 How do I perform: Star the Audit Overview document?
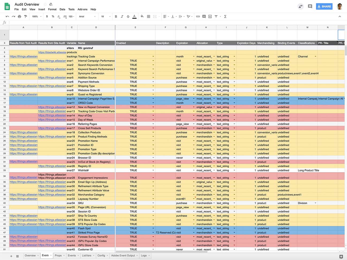(x=45, y=4)
